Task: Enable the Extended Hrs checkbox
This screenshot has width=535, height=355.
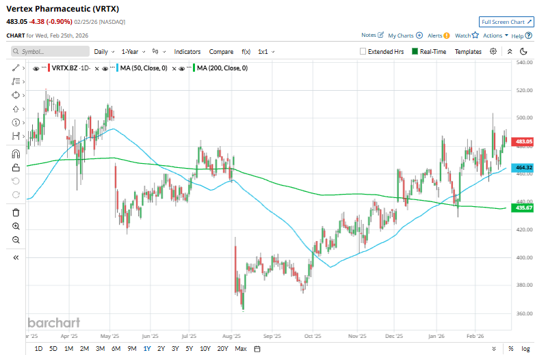Action: pos(364,51)
